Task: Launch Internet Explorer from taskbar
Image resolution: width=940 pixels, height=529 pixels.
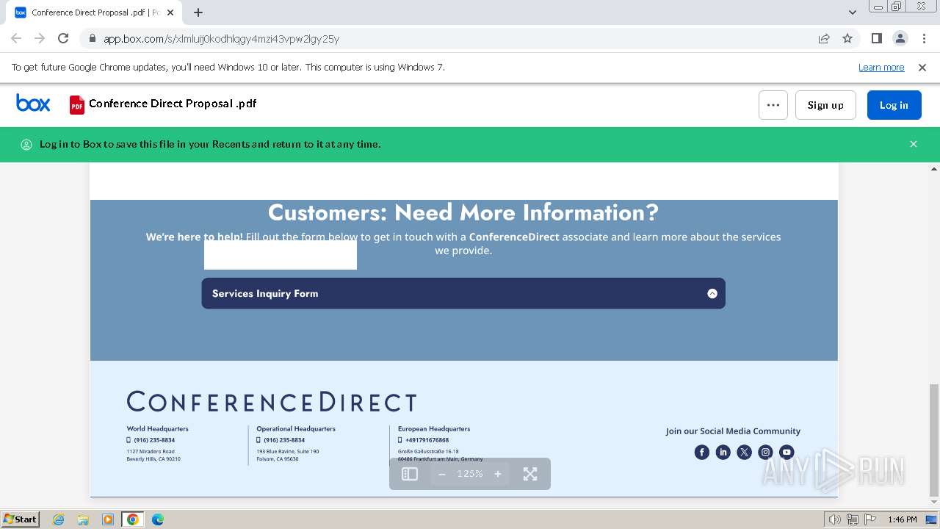Action: [x=58, y=519]
